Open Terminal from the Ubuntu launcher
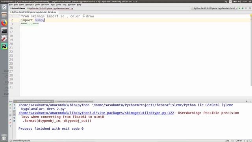Image resolution: width=252 pixels, height=142 pixels. point(4,31)
